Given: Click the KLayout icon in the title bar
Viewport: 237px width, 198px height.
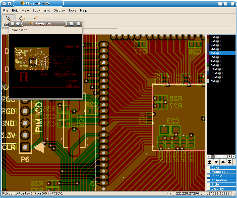Looking at the screenshot, I should [22, 3].
